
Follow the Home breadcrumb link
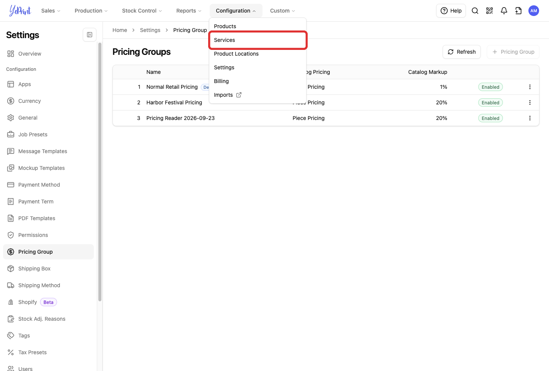[x=120, y=30]
